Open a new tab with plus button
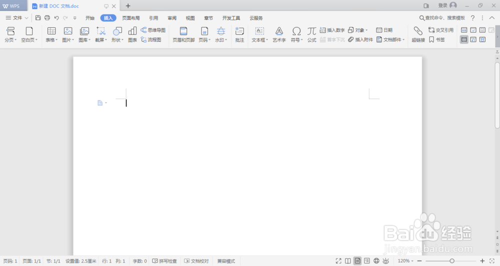The width and height of the screenshot is (500, 266). pos(128,5)
